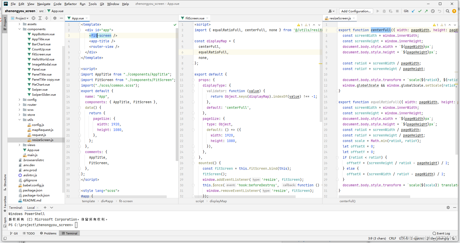The image size is (460, 243).
Task: Click horizontal scrollbar of App.vue editor
Action: pyautogui.click(x=124, y=197)
